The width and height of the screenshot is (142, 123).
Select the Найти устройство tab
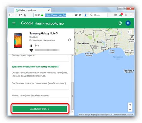[x=33, y=10]
